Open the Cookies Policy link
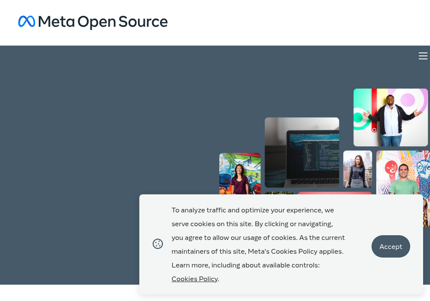Viewport: 430px width, 301px height. (x=195, y=279)
